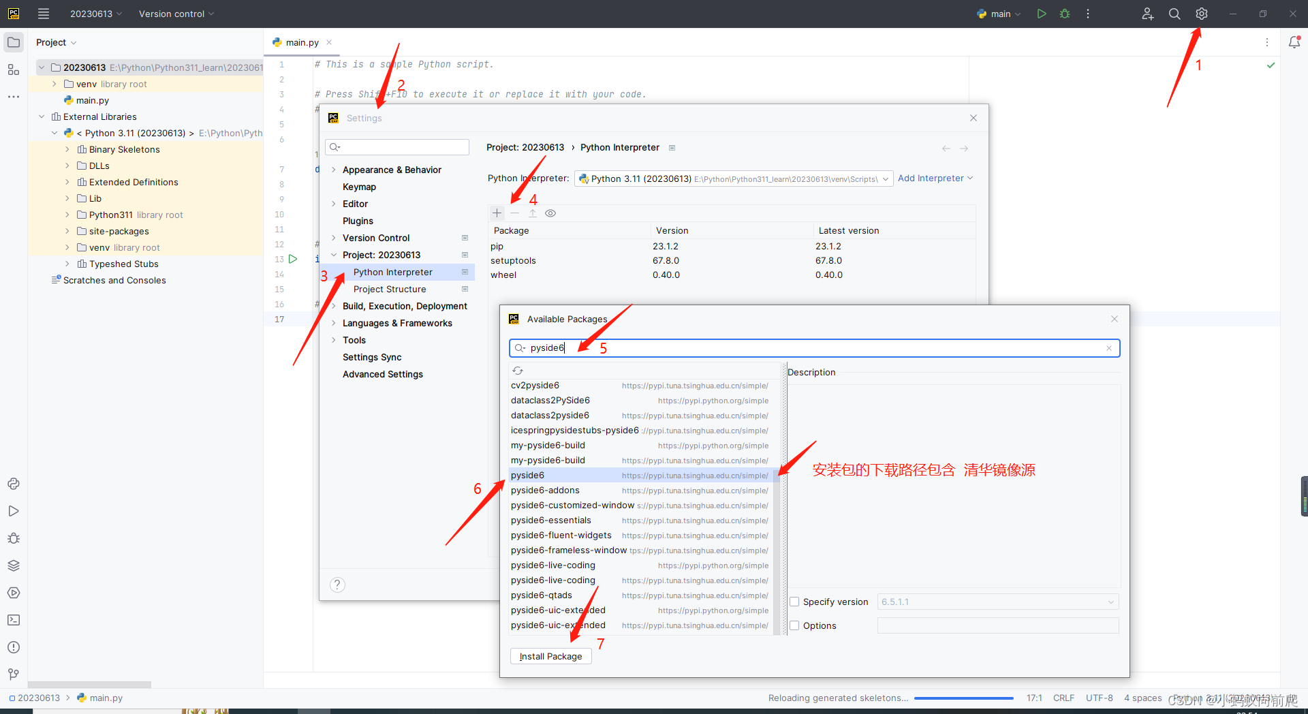Viewport: 1308px width, 714px height.
Task: Open the main hamburger menu
Action: point(44,14)
